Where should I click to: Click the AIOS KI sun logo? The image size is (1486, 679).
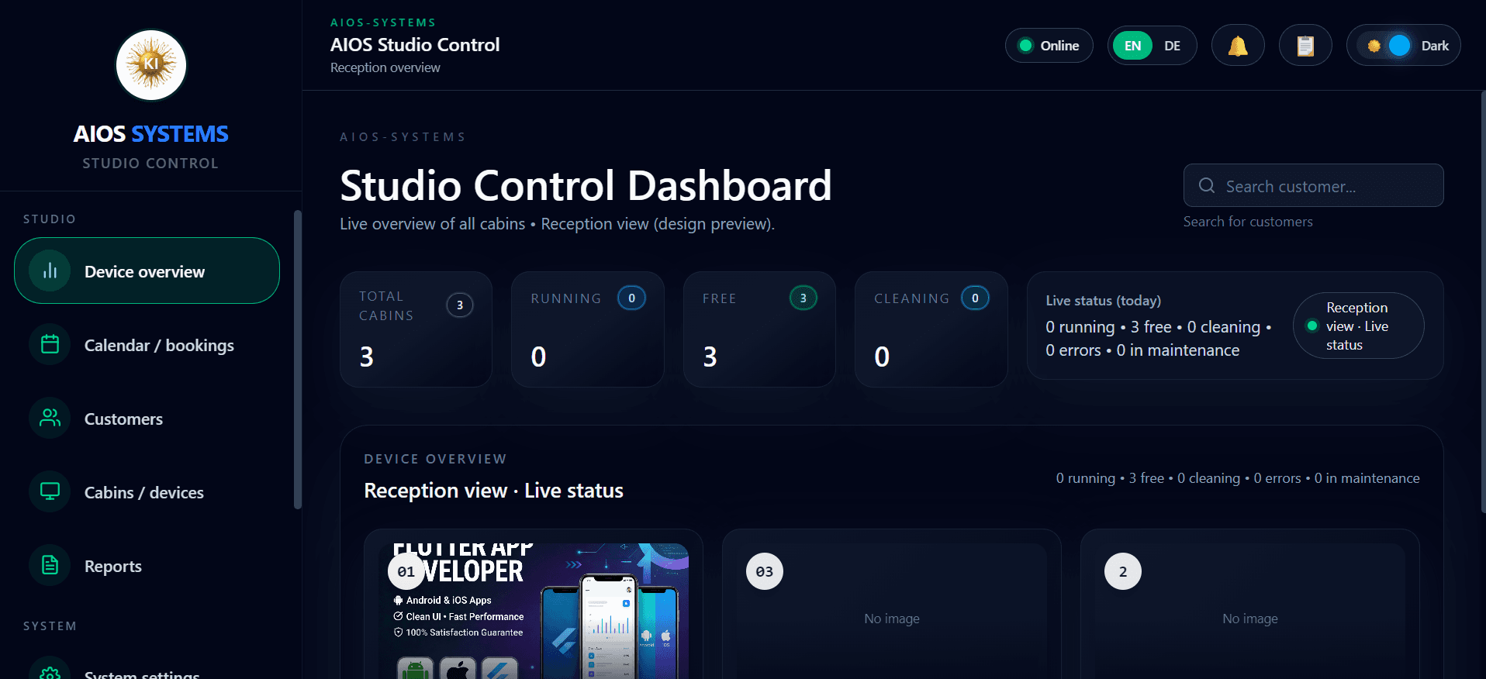point(151,65)
